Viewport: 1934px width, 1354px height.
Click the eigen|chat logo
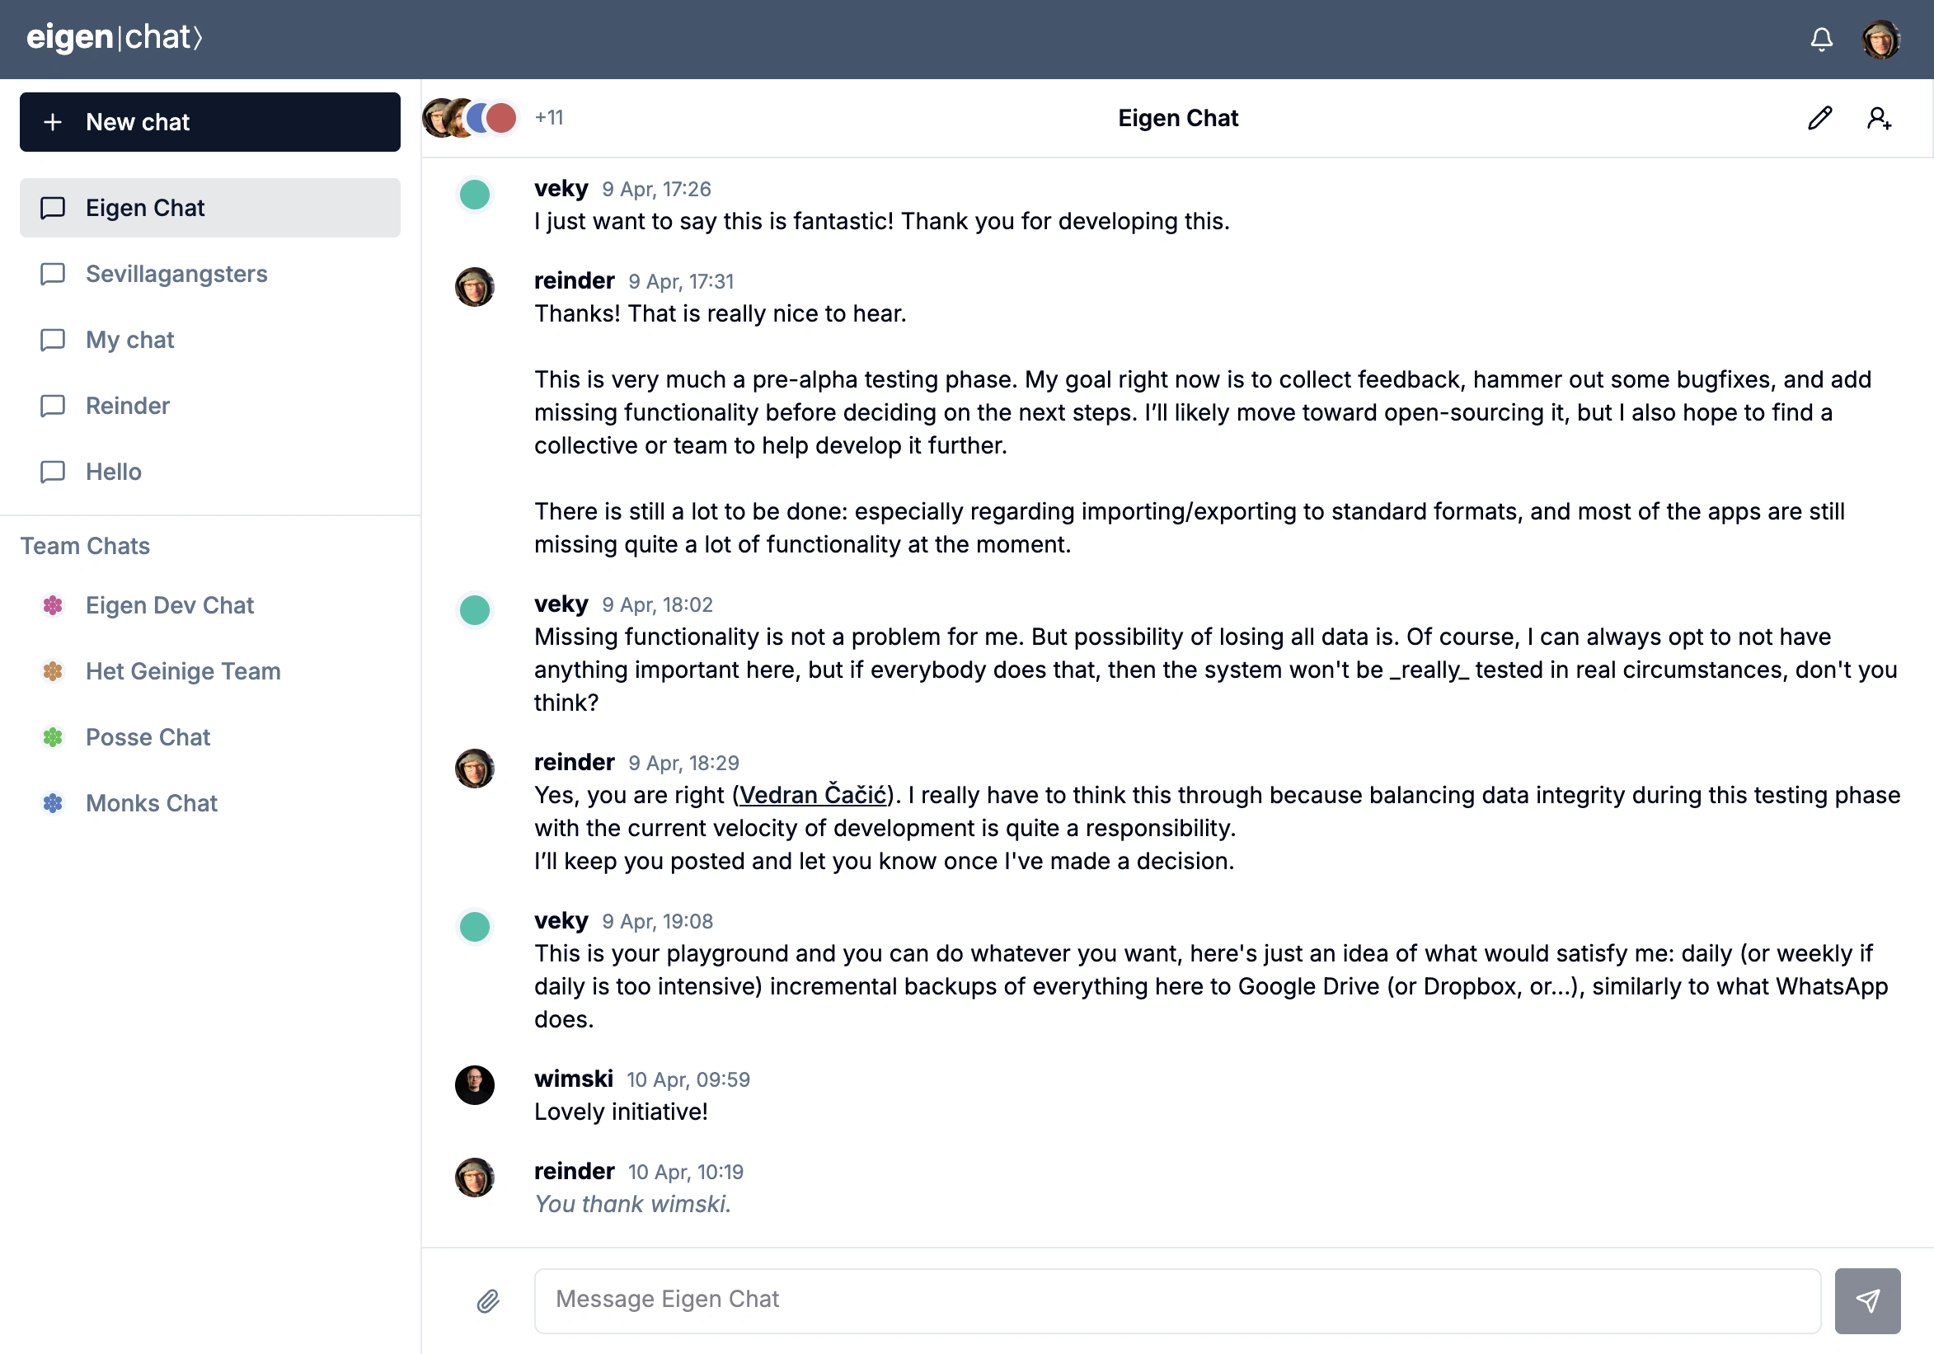[115, 38]
